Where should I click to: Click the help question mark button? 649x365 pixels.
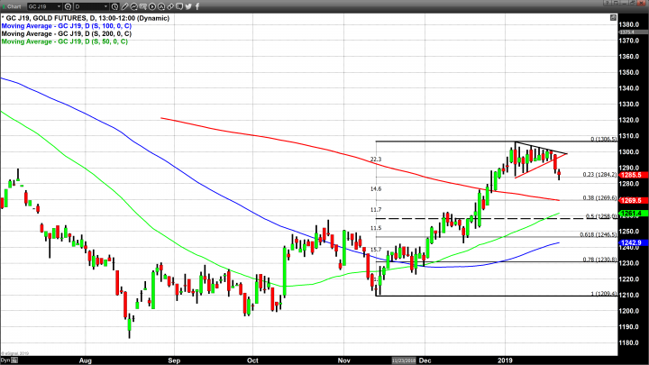click(x=608, y=3)
